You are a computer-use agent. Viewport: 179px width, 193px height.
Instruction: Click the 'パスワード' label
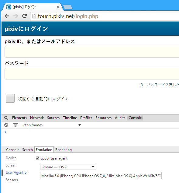point(17,63)
